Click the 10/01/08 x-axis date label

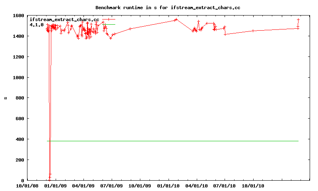click(x=27, y=185)
